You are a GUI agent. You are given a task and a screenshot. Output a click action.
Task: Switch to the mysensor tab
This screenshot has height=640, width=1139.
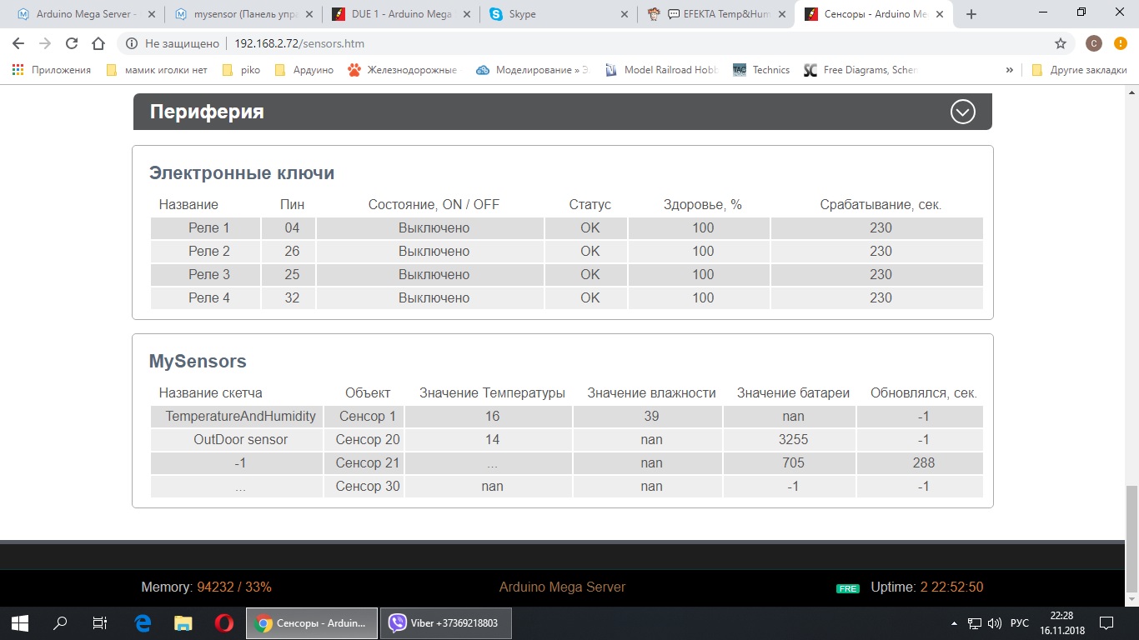pos(242,14)
